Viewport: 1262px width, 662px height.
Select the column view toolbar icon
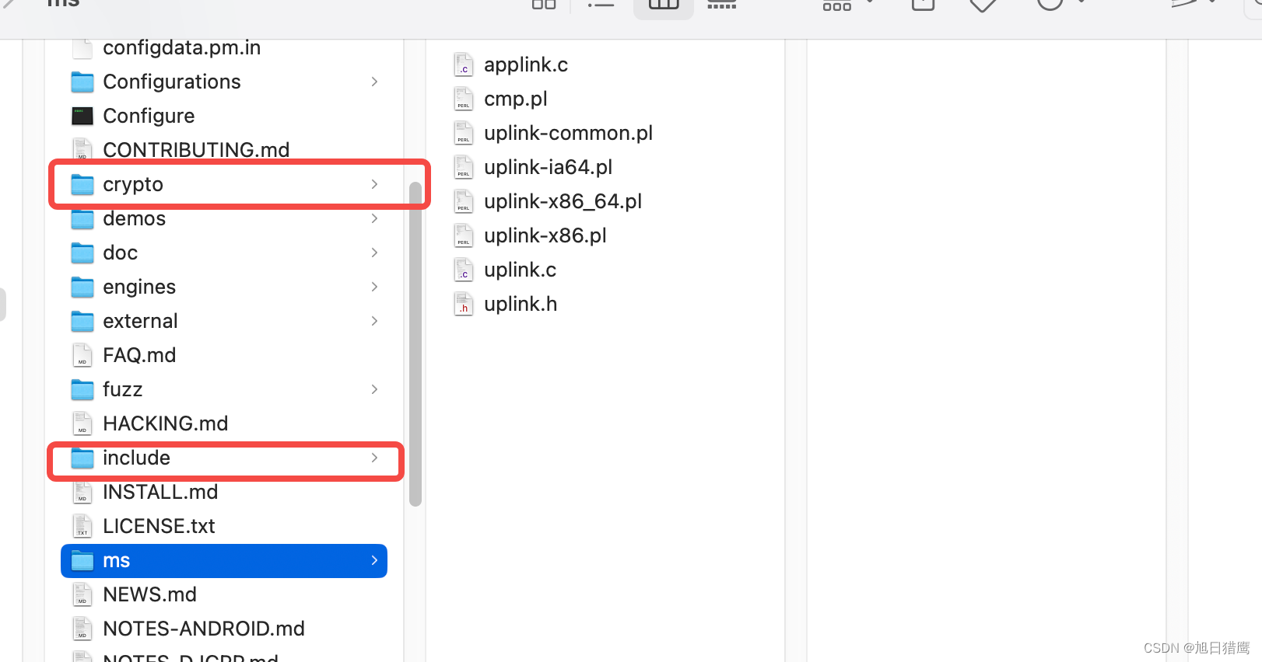click(x=662, y=6)
